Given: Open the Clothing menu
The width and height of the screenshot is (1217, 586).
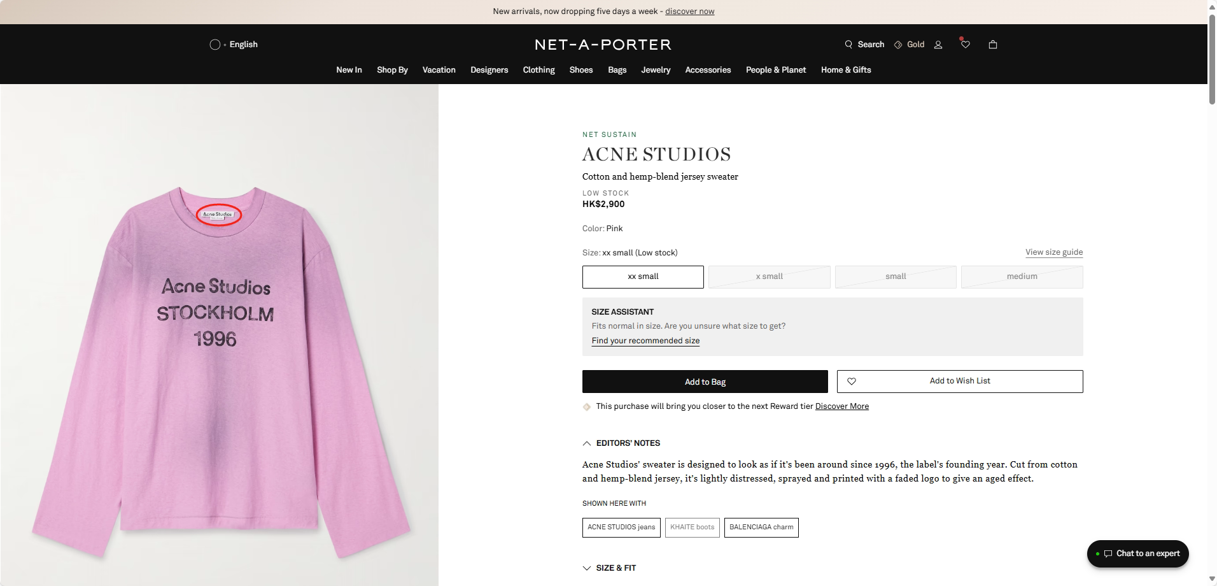Looking at the screenshot, I should pos(538,70).
